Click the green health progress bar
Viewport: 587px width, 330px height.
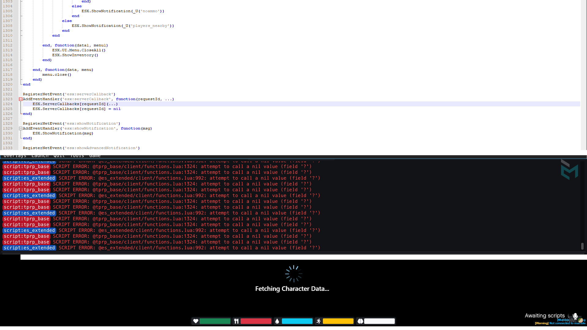(215, 321)
